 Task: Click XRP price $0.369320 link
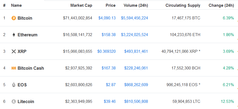[x=106, y=52]
